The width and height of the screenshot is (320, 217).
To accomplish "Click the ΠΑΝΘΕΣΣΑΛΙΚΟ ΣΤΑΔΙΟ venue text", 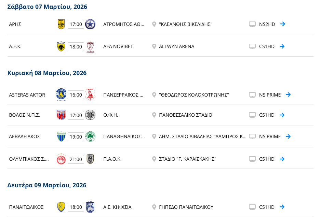I will [x=186, y=115].
